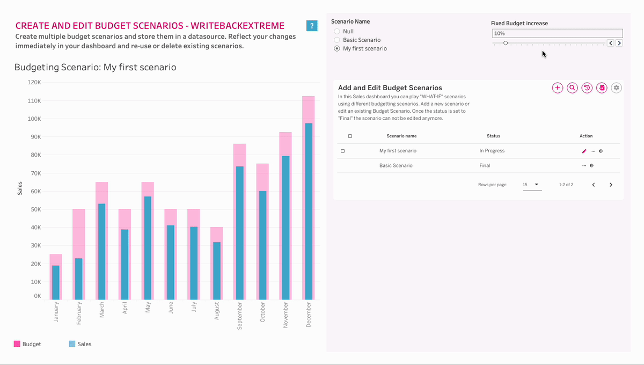
Task: Open the help question mark button
Action: [312, 26]
